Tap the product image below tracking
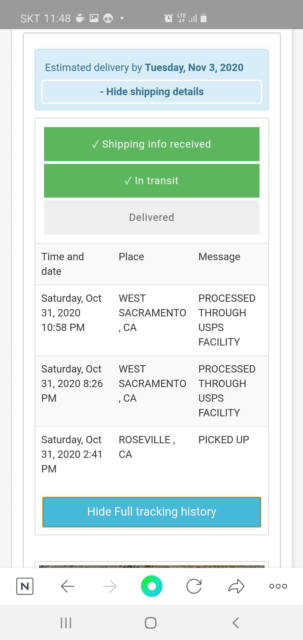This screenshot has width=303, height=640. (151, 566)
